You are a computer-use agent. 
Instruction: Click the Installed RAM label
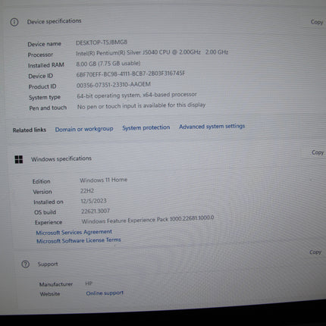click(x=46, y=65)
